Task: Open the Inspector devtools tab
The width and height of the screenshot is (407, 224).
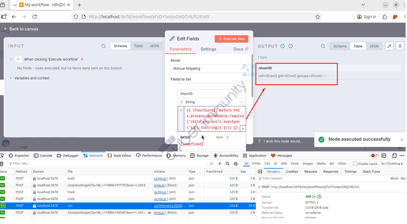Action: click(x=19, y=155)
